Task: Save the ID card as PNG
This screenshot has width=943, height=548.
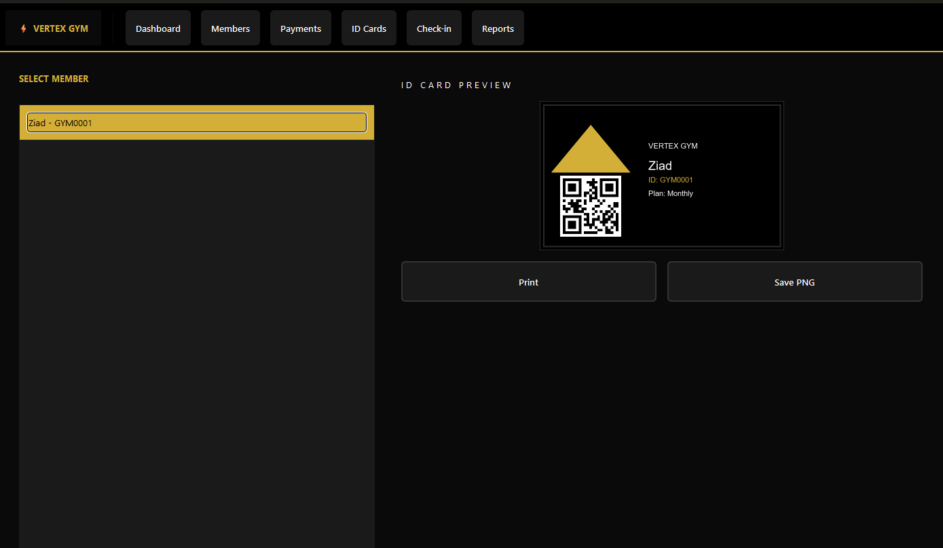Action: [x=794, y=282]
